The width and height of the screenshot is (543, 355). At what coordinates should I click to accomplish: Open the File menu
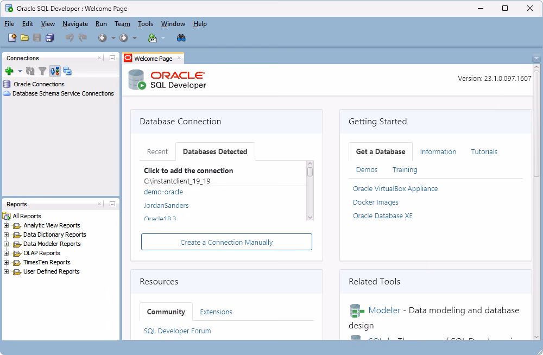[x=9, y=24]
